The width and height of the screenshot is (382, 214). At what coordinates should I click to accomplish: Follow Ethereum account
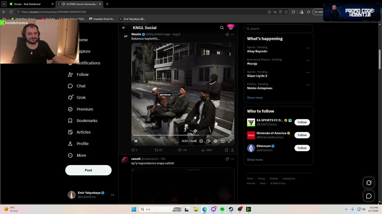(302, 148)
